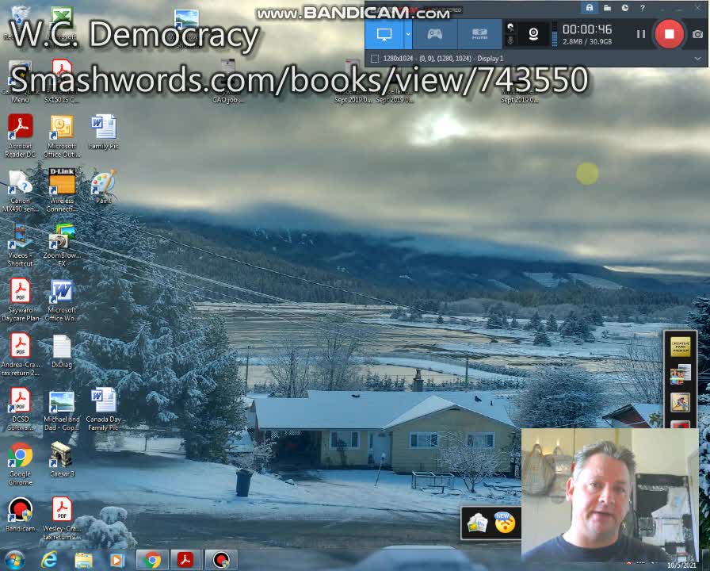Image resolution: width=710 pixels, height=571 pixels.
Task: Open Bandicam desktop shortcut
Action: (x=20, y=515)
